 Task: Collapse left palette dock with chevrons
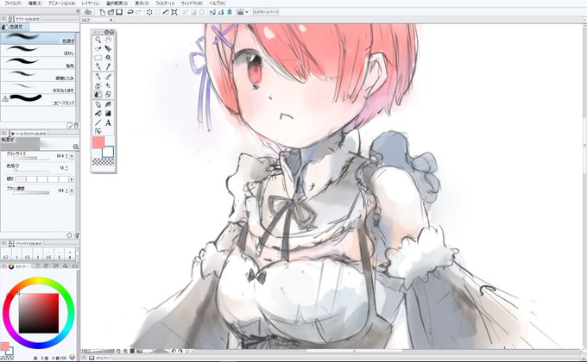78,12
